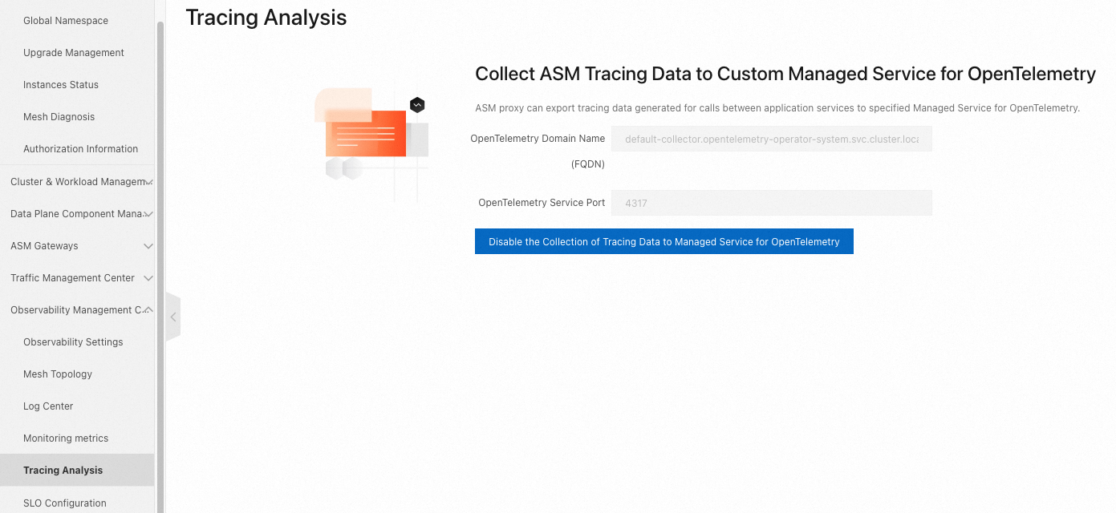Screen dimensions: 1116x513
Task: Expand Cluster & Workload Management section
Action: pyautogui.click(x=79, y=182)
